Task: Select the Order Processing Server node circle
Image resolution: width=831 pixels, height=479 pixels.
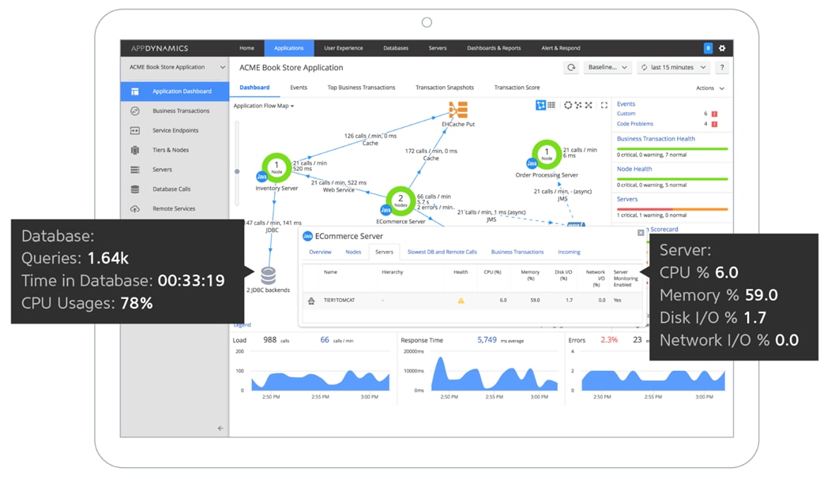Action: coord(547,154)
